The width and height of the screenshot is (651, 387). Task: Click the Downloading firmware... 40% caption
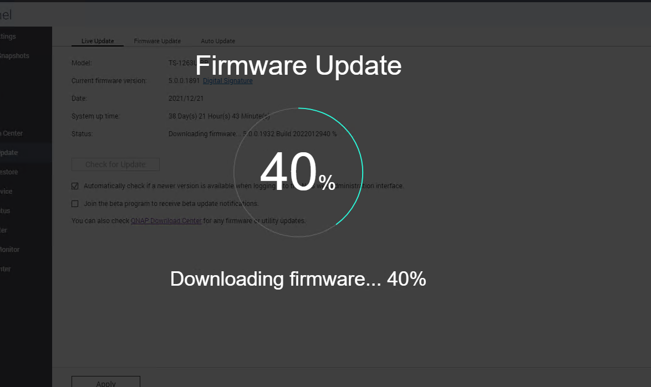[x=298, y=279]
